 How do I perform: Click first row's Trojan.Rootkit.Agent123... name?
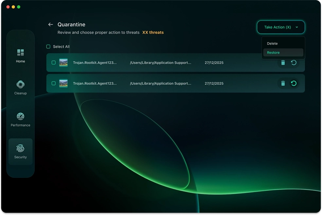tap(95, 62)
